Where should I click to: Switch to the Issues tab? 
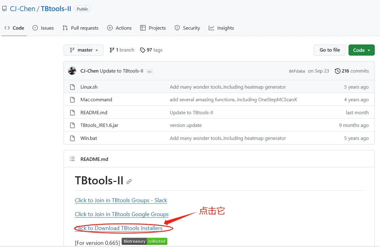pos(43,28)
